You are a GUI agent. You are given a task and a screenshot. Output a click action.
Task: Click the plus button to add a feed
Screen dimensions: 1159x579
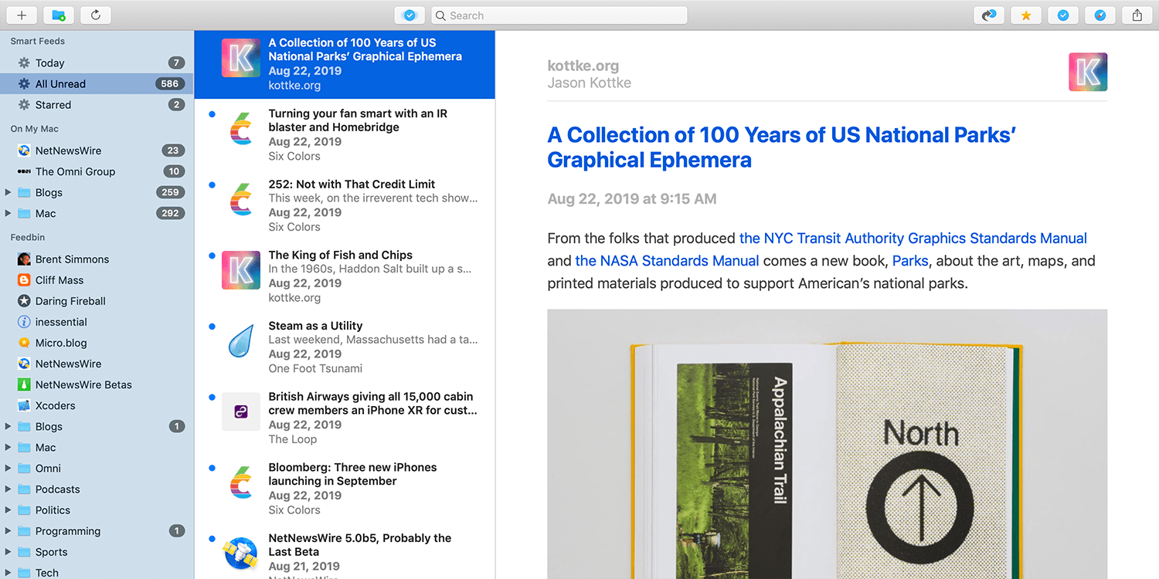22,15
